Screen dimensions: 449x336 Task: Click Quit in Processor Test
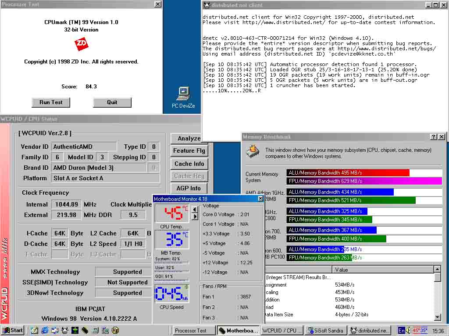pos(112,102)
